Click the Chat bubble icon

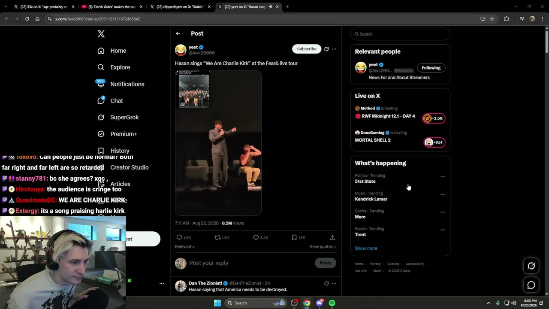(x=101, y=100)
